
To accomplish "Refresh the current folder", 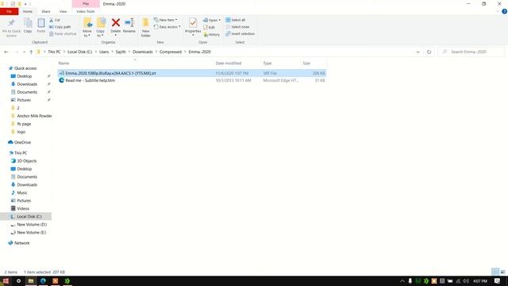I will 429,52.
